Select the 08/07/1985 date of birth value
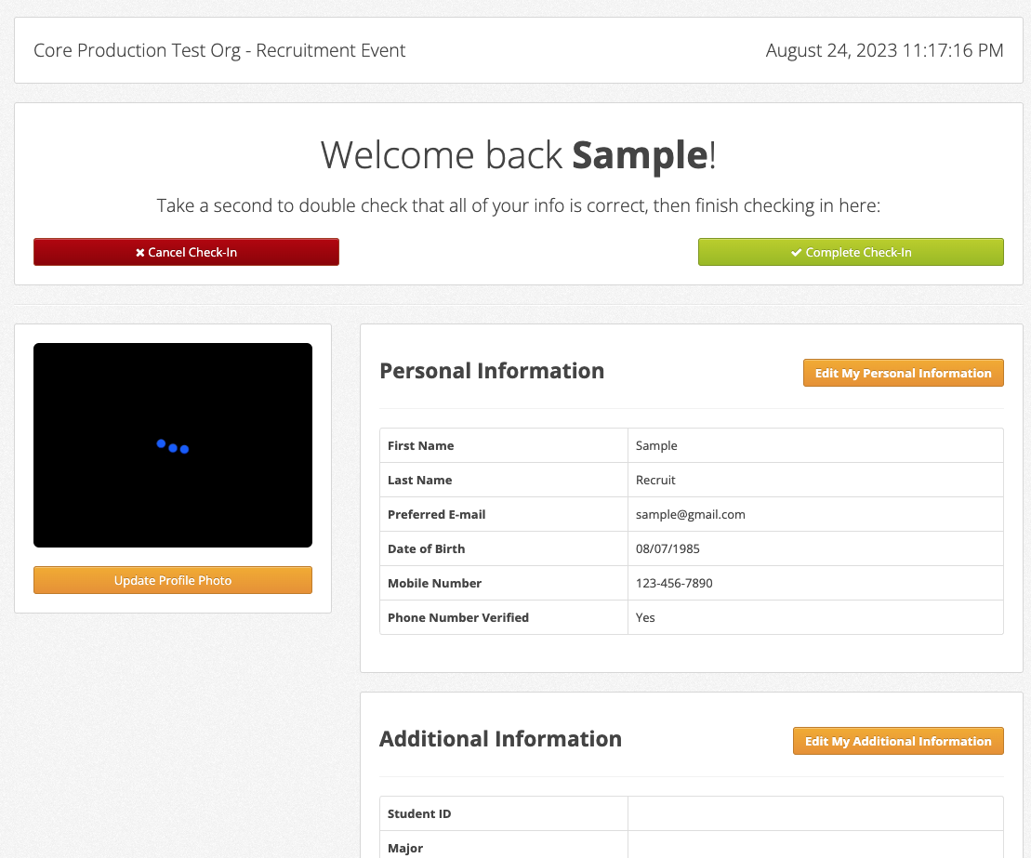Image resolution: width=1031 pixels, height=858 pixels. [x=668, y=548]
